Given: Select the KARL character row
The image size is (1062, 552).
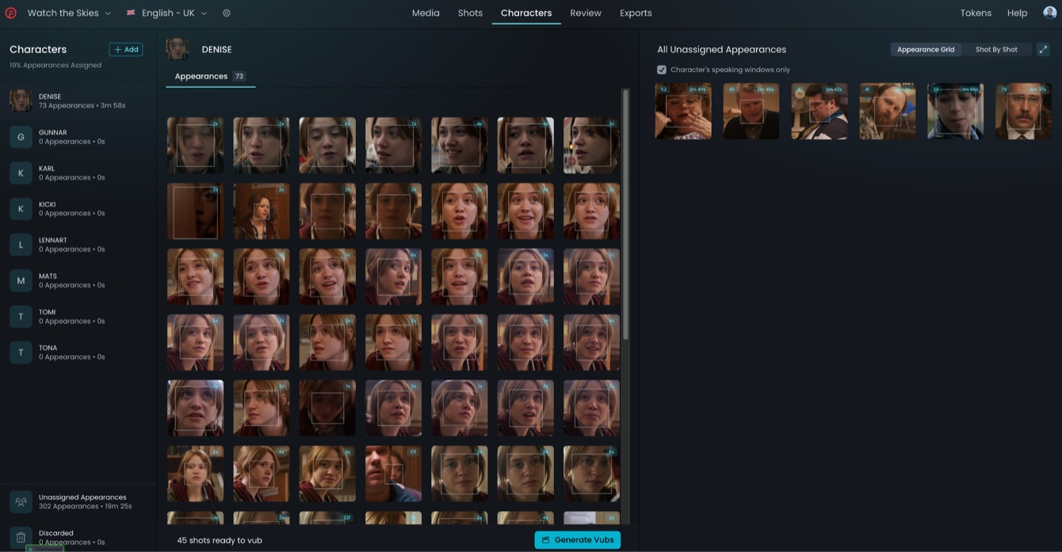Looking at the screenshot, I should (78, 173).
